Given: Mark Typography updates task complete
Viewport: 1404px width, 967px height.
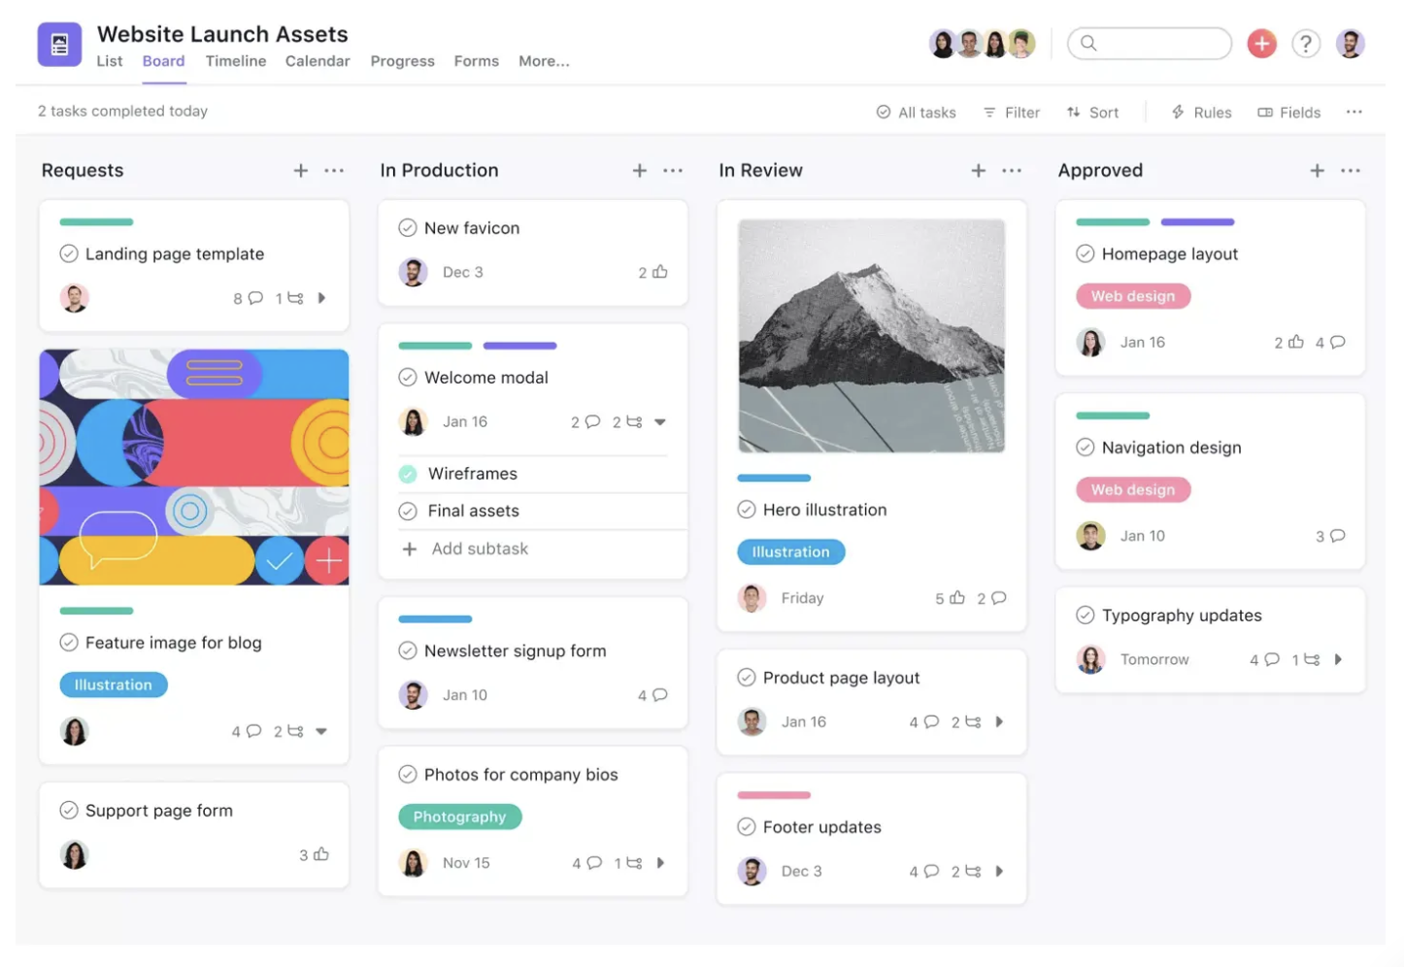Looking at the screenshot, I should point(1086,616).
